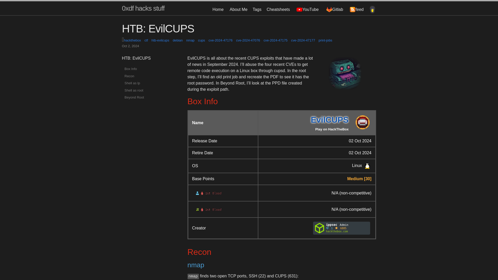The width and height of the screenshot is (498, 280).
Task: Jump to Beyond Root section
Action: point(134,97)
